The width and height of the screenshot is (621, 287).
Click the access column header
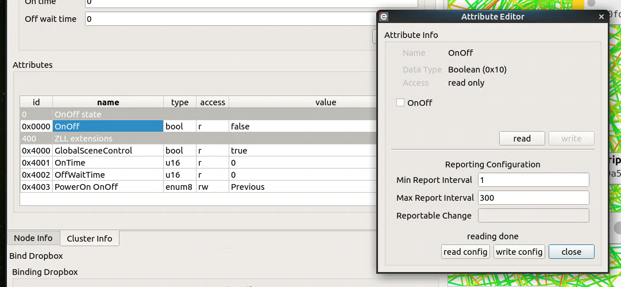click(x=213, y=102)
